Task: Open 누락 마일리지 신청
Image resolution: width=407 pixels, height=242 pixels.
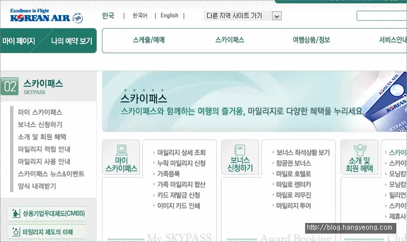Action: [181, 163]
